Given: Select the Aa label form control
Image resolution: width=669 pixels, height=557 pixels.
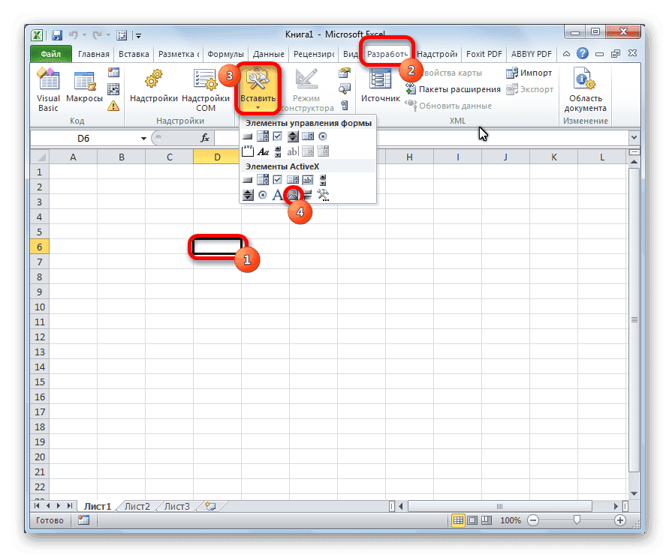Looking at the screenshot, I should point(264,151).
